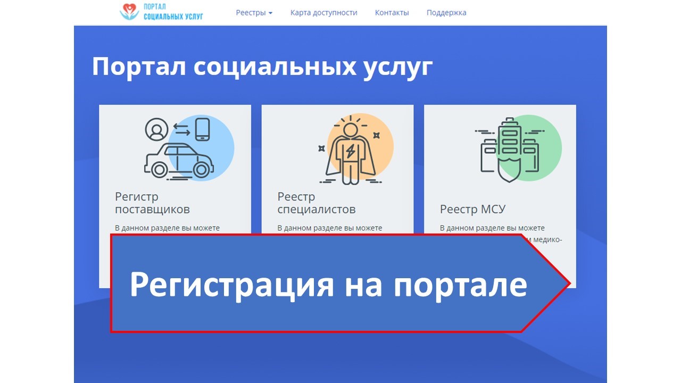
Task: Open the Регистр поставщиков card title
Action: click(x=152, y=203)
